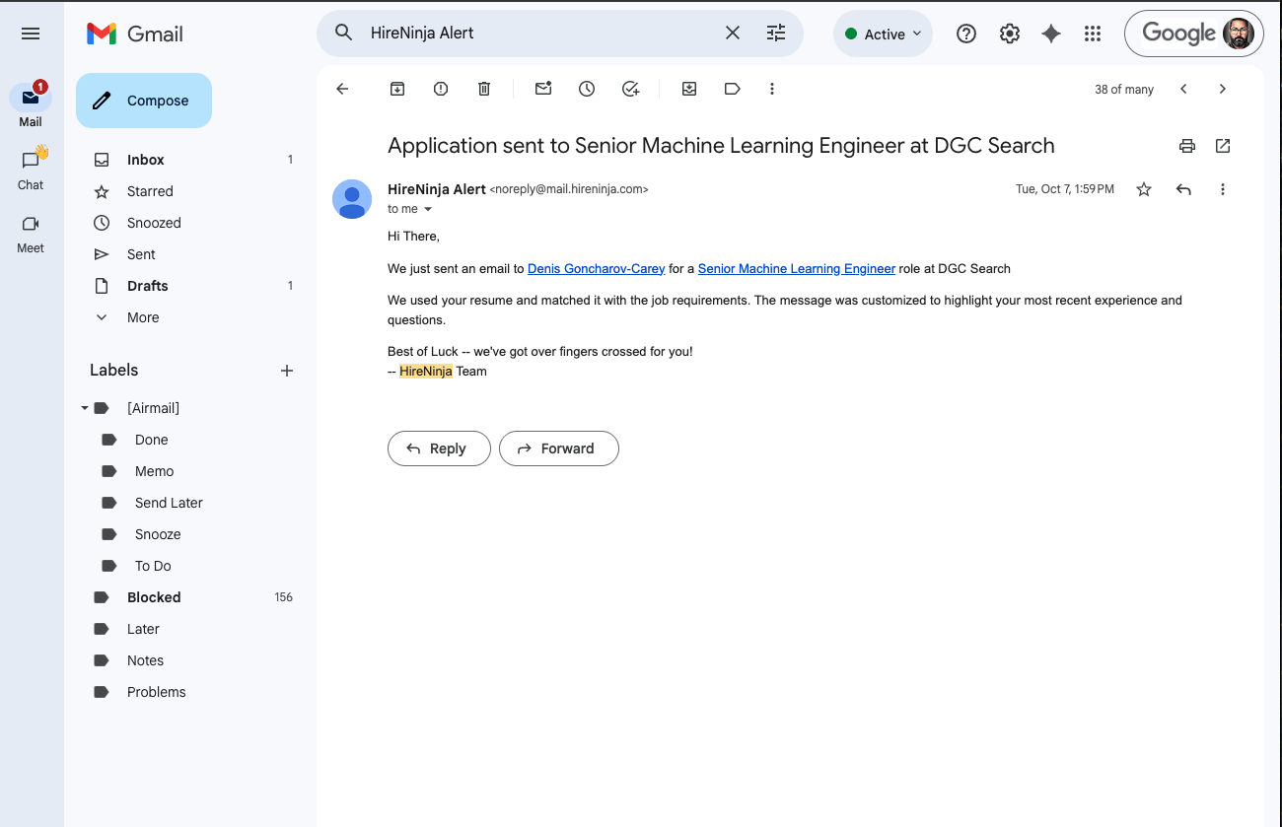This screenshot has width=1282, height=827.
Task: Add email to Tasks
Action: click(631, 89)
